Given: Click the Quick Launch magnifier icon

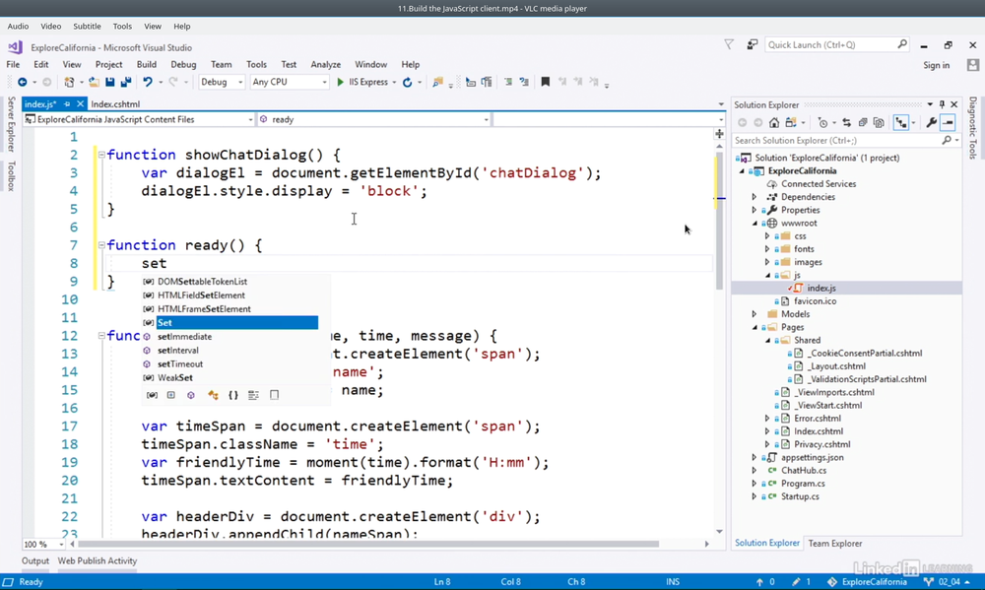Looking at the screenshot, I should coord(902,44).
